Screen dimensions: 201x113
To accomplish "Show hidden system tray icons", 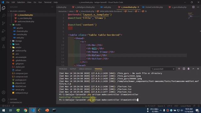I will (160, 110).
